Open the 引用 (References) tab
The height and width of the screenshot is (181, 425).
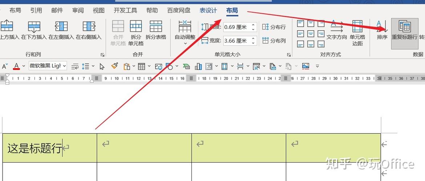(36, 10)
